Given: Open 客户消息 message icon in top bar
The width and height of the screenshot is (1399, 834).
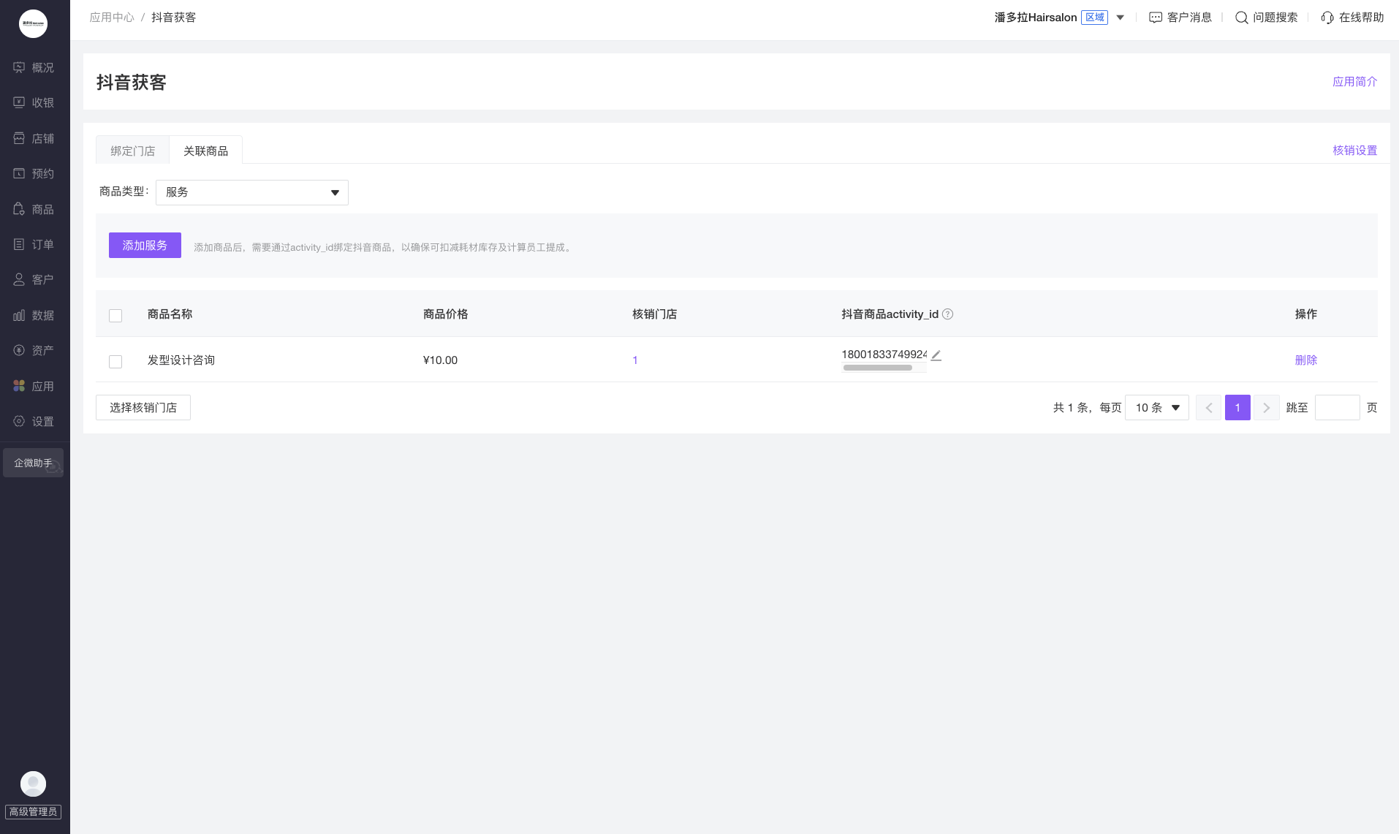Looking at the screenshot, I should 1156,18.
